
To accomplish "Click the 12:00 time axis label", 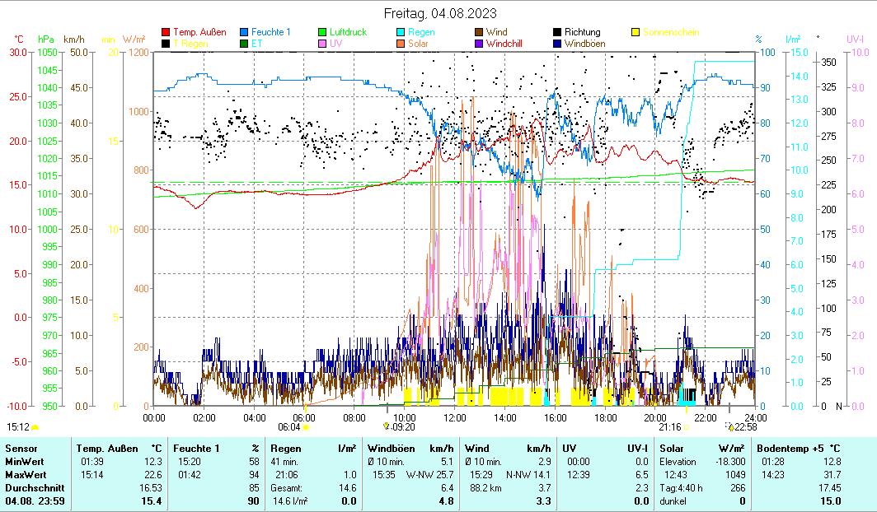I will tap(455, 417).
